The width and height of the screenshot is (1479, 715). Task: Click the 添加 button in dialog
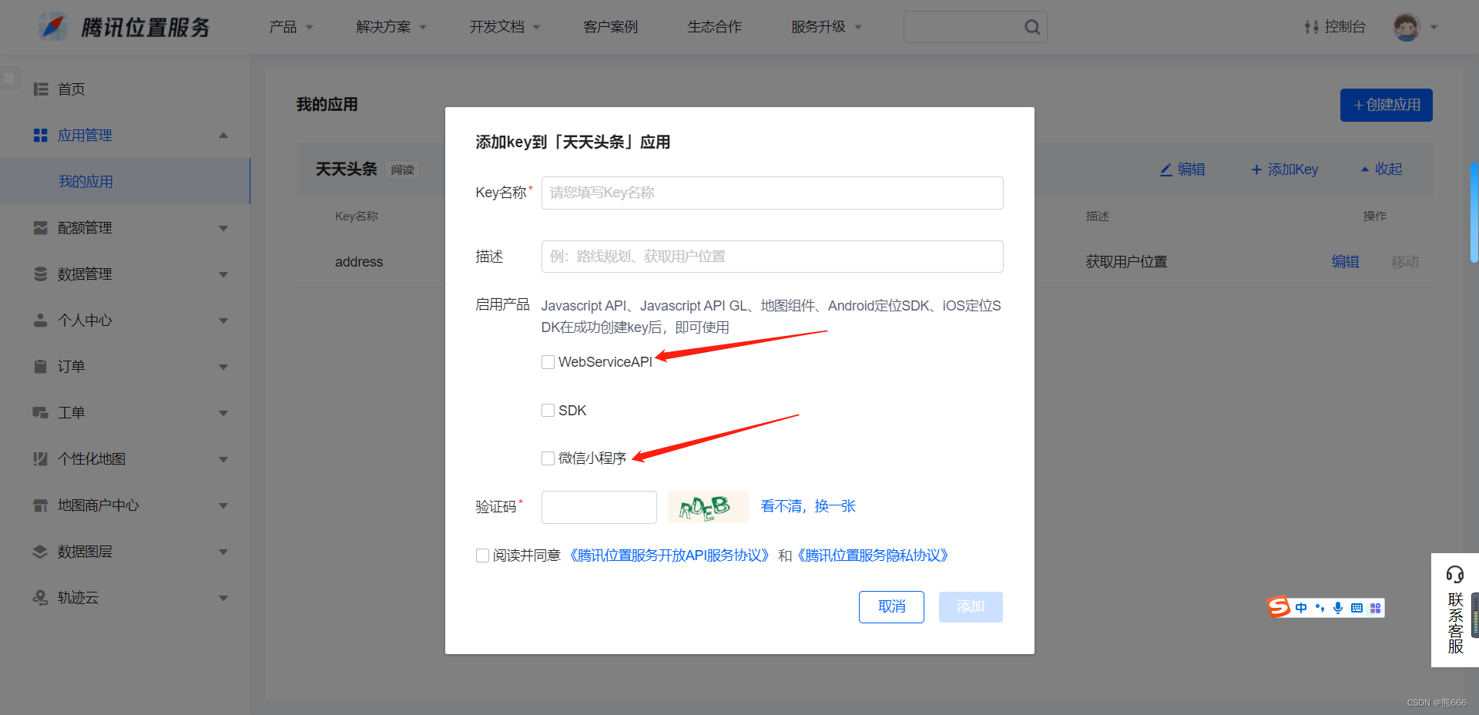tap(971, 607)
